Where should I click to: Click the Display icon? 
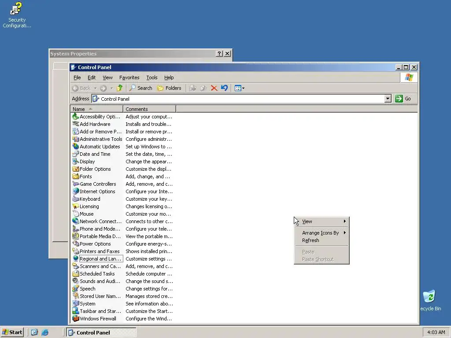pyautogui.click(x=76, y=161)
